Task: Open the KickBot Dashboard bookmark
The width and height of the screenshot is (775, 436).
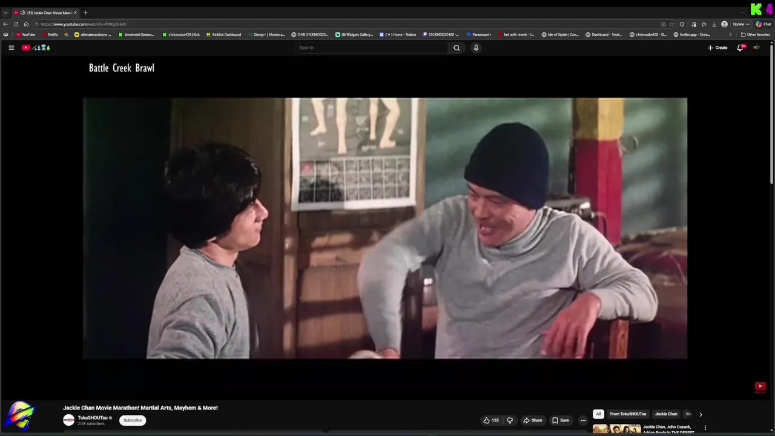Action: pos(223,35)
